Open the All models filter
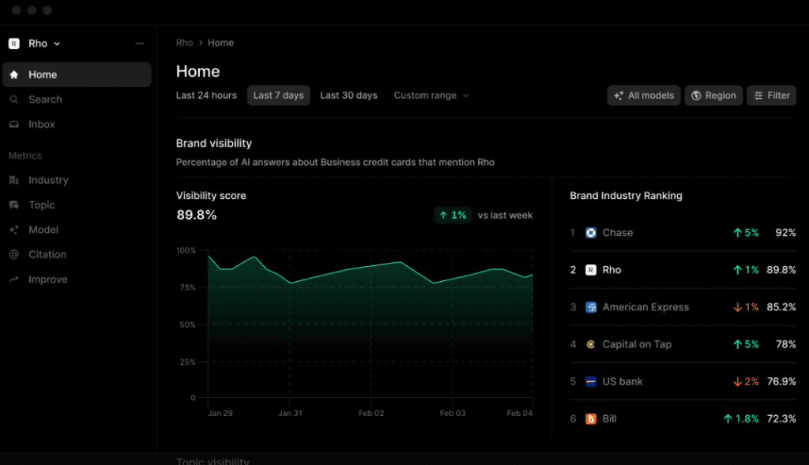809x465 pixels. point(644,96)
